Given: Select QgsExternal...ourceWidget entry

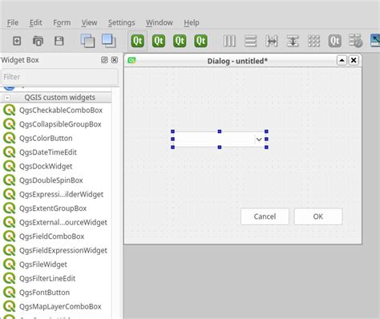Looking at the screenshot, I should coord(55,223).
